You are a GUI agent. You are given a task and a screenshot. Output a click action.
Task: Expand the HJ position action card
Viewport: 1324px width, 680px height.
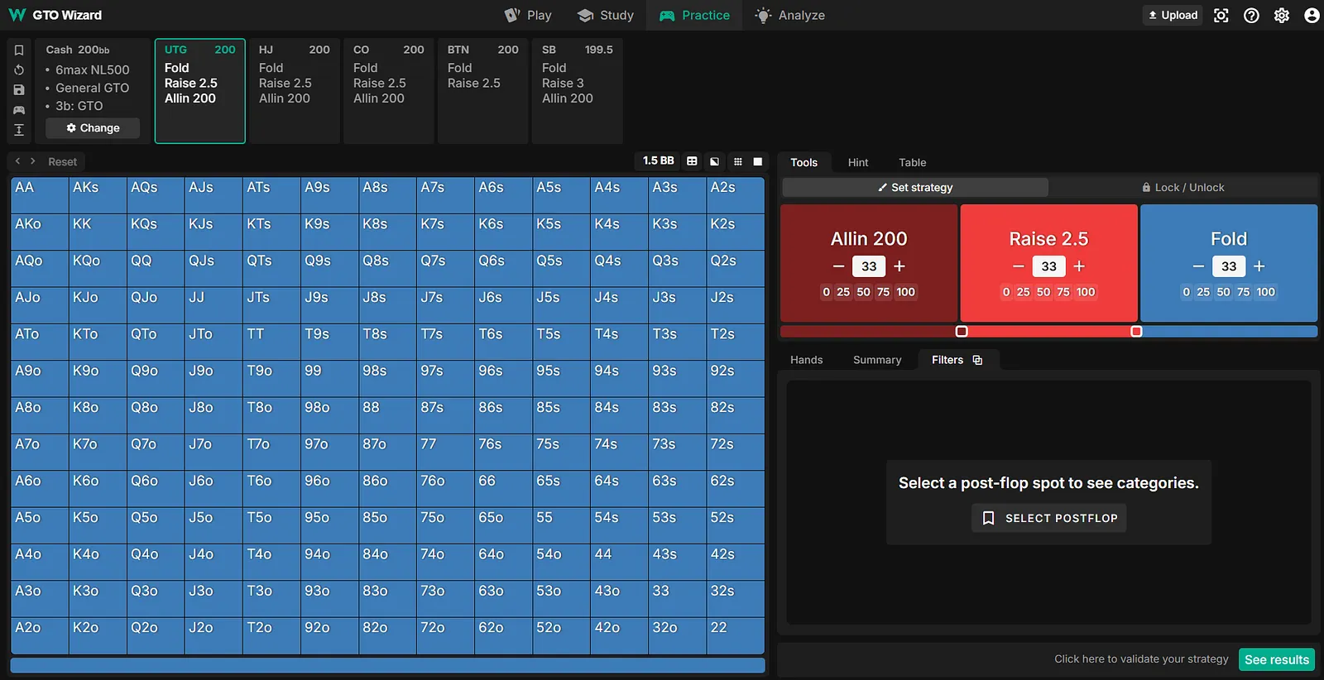294,91
